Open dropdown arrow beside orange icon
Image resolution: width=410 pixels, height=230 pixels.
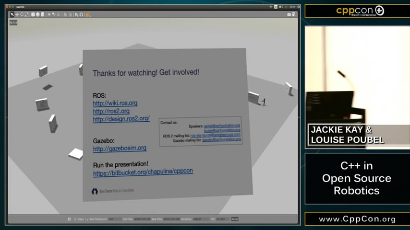coord(90,16)
